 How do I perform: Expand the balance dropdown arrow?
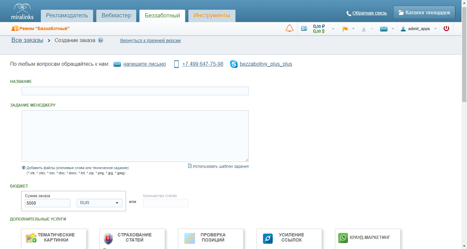pos(333,29)
